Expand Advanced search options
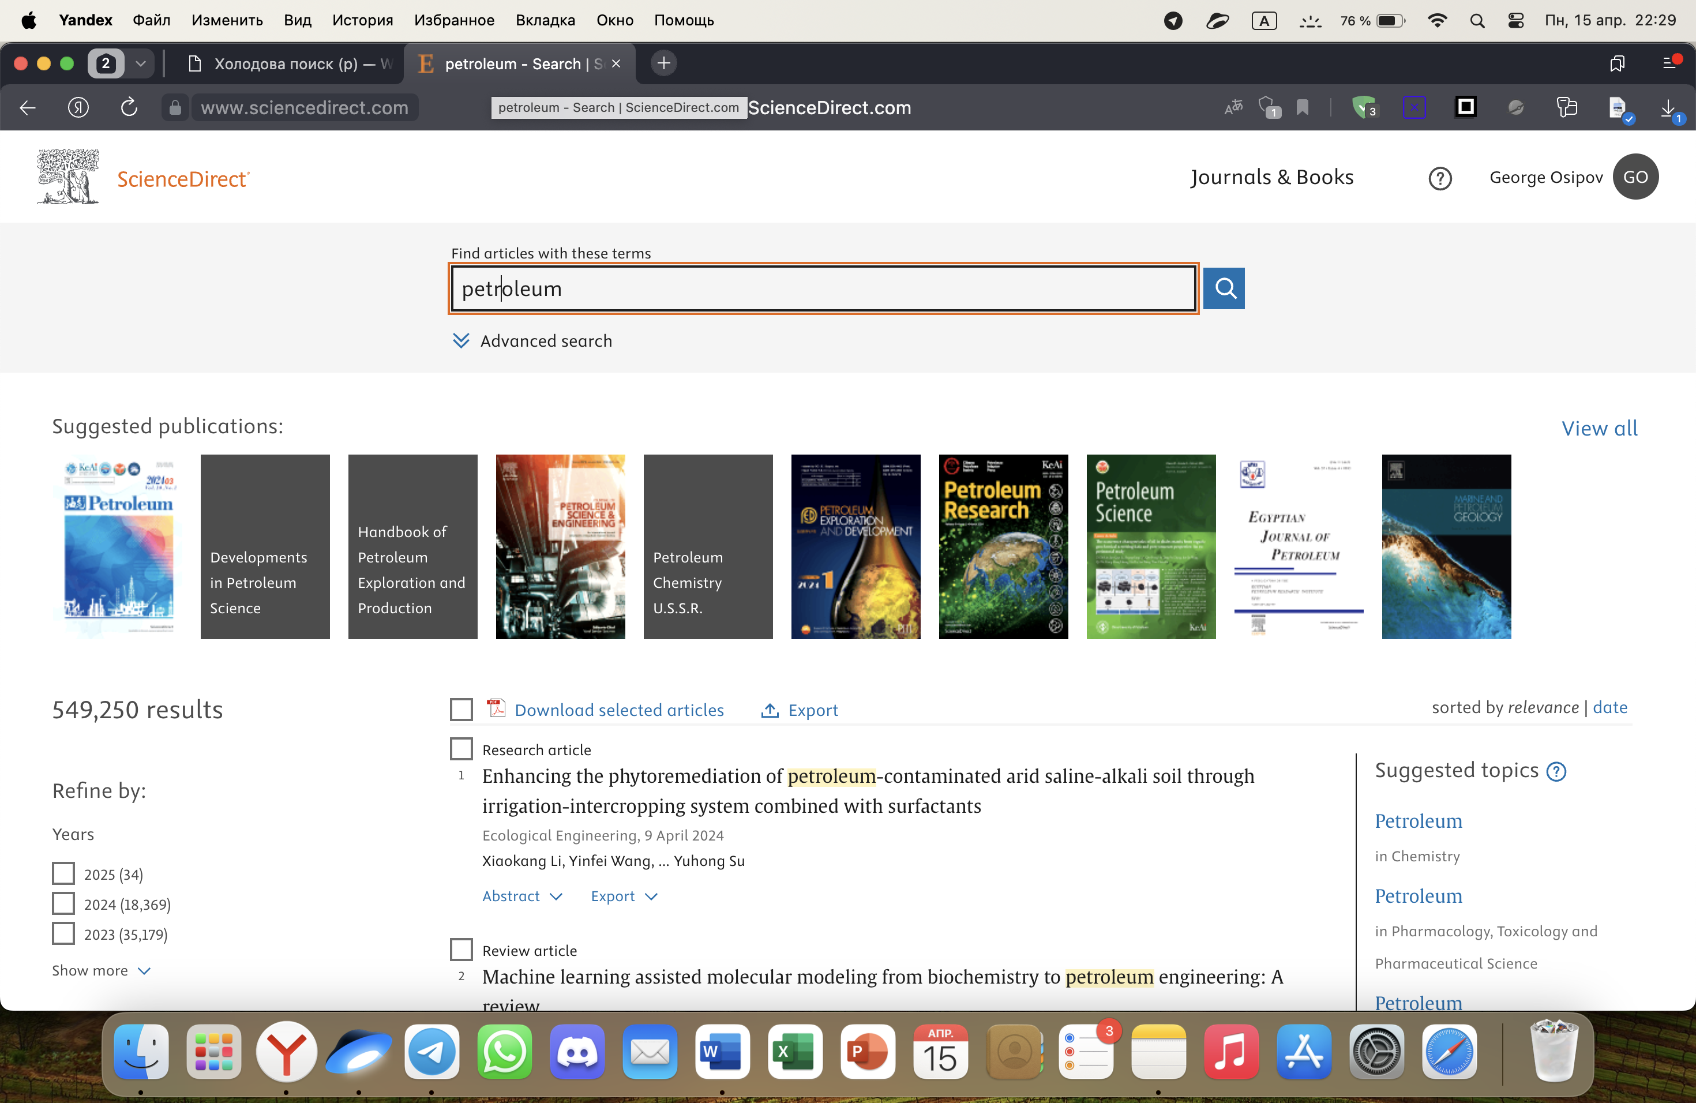The width and height of the screenshot is (1696, 1103). point(532,340)
